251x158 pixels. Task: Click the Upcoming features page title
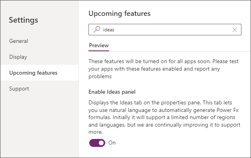click(120, 13)
